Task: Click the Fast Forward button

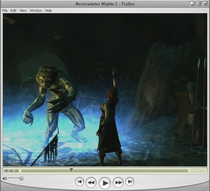Action: [x=118, y=182]
